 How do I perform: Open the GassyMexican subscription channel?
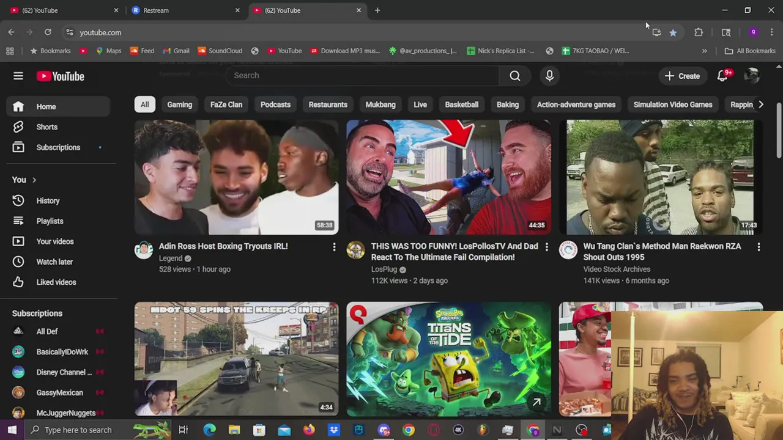[58, 392]
